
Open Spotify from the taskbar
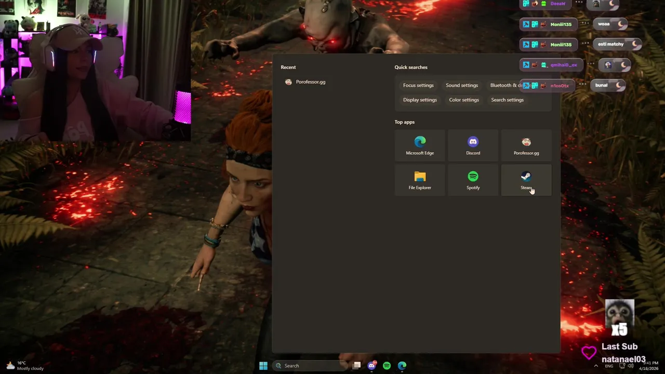[x=387, y=366]
